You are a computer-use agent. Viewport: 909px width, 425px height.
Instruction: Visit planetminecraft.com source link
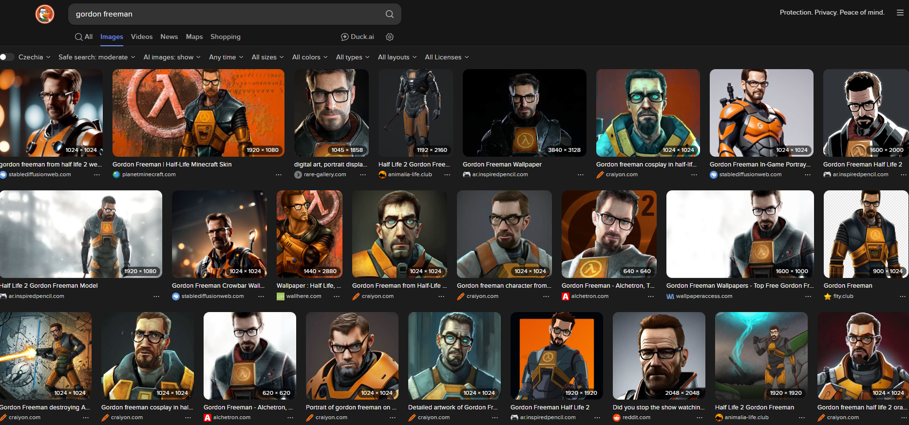pyautogui.click(x=149, y=175)
